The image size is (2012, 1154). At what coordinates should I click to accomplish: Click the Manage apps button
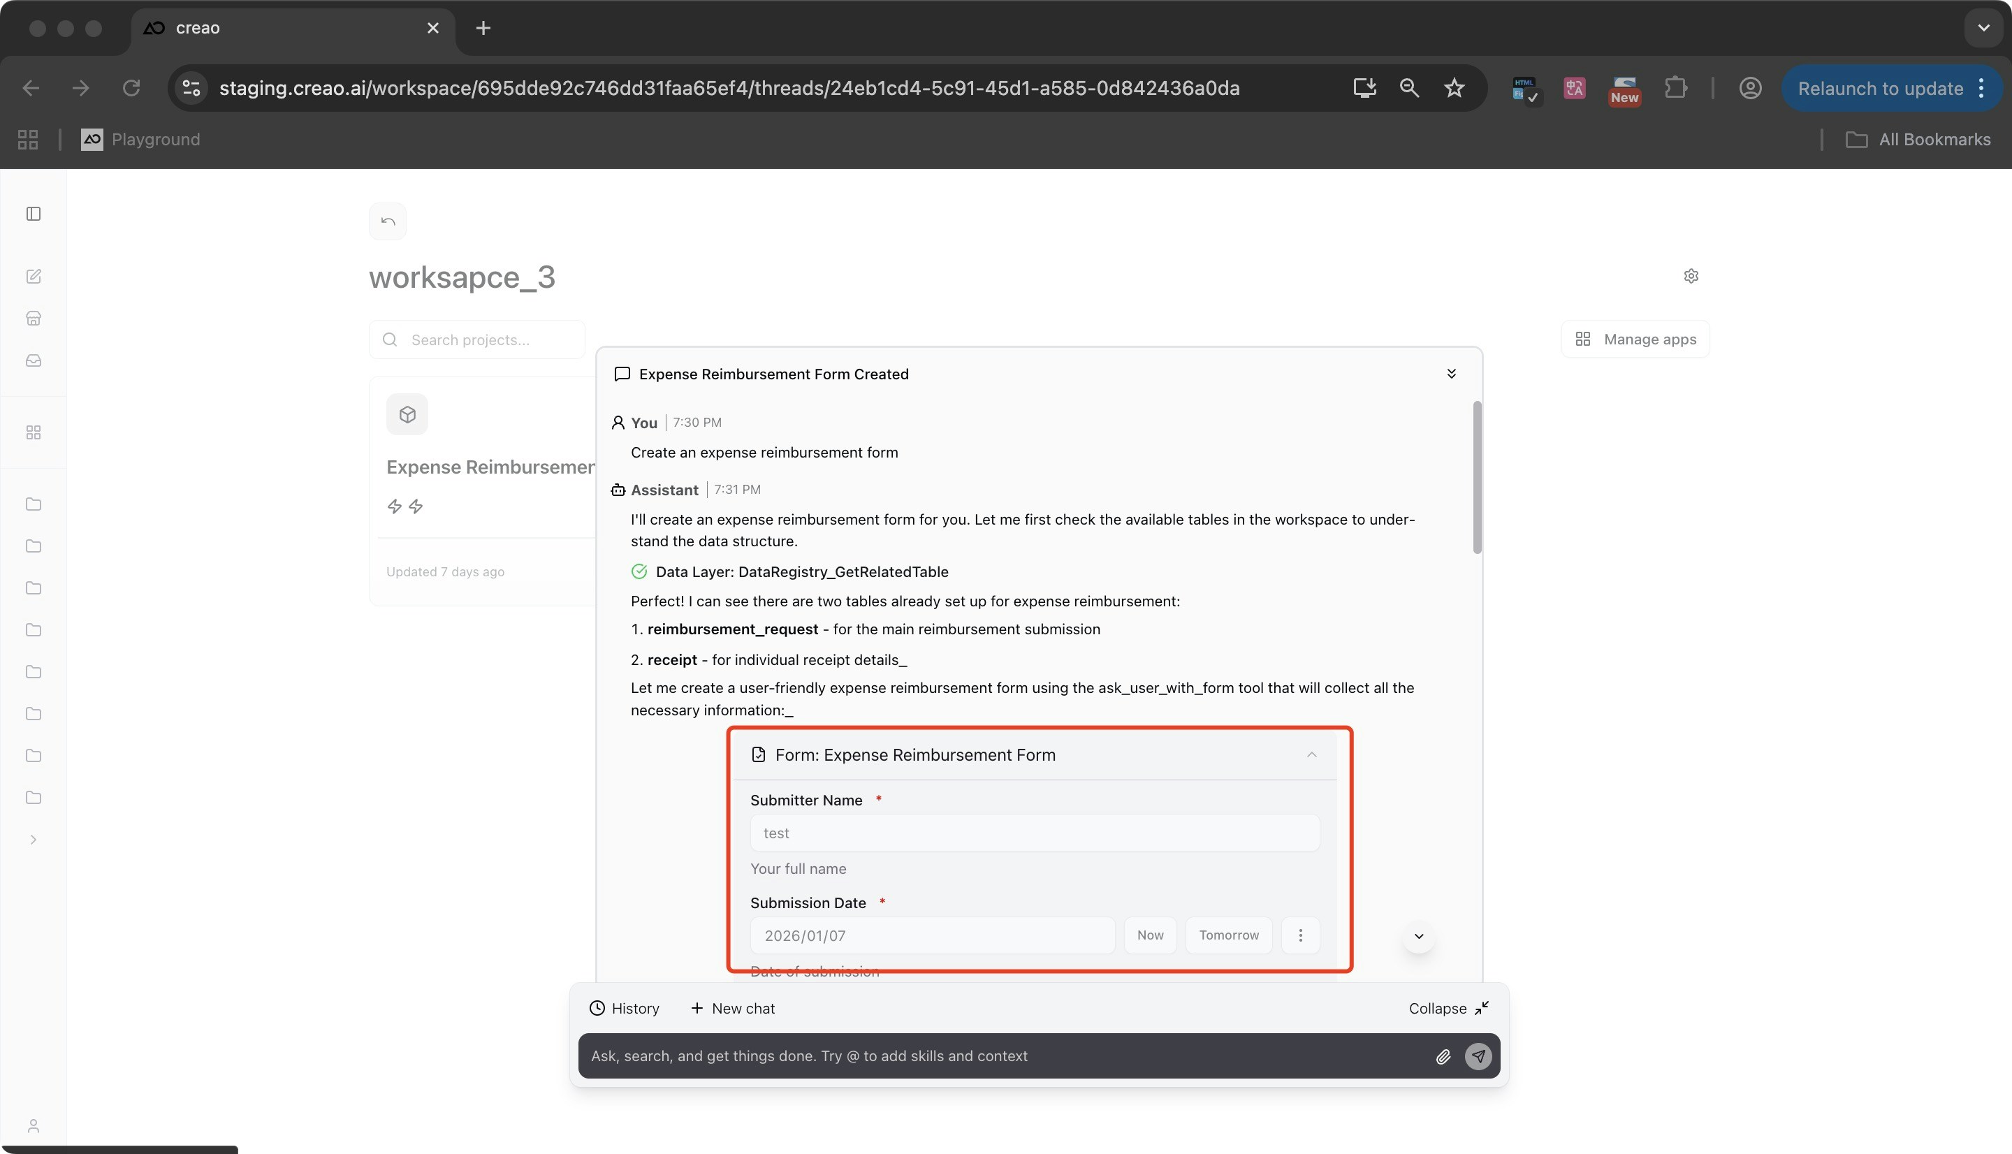tap(1635, 339)
